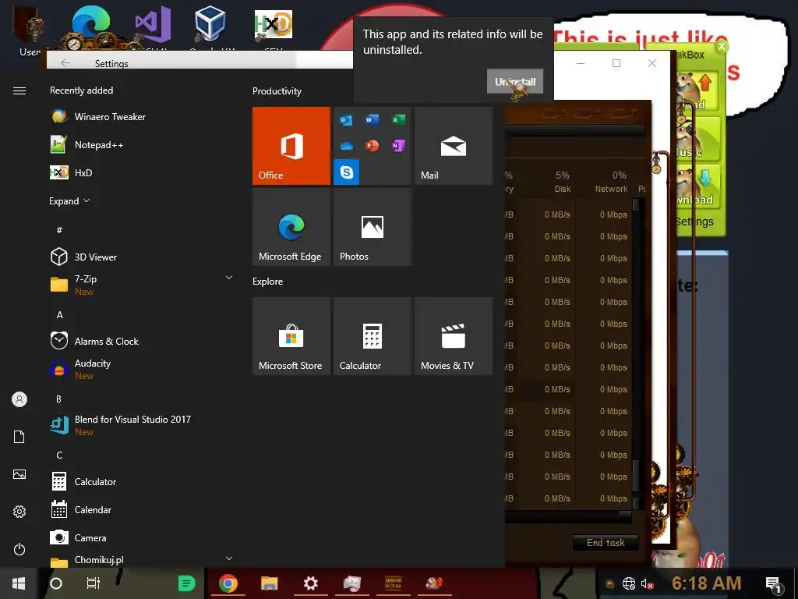Screen dimensions: 798x599
Task: Open the user account icon in Start sidebar
Action: (x=19, y=399)
